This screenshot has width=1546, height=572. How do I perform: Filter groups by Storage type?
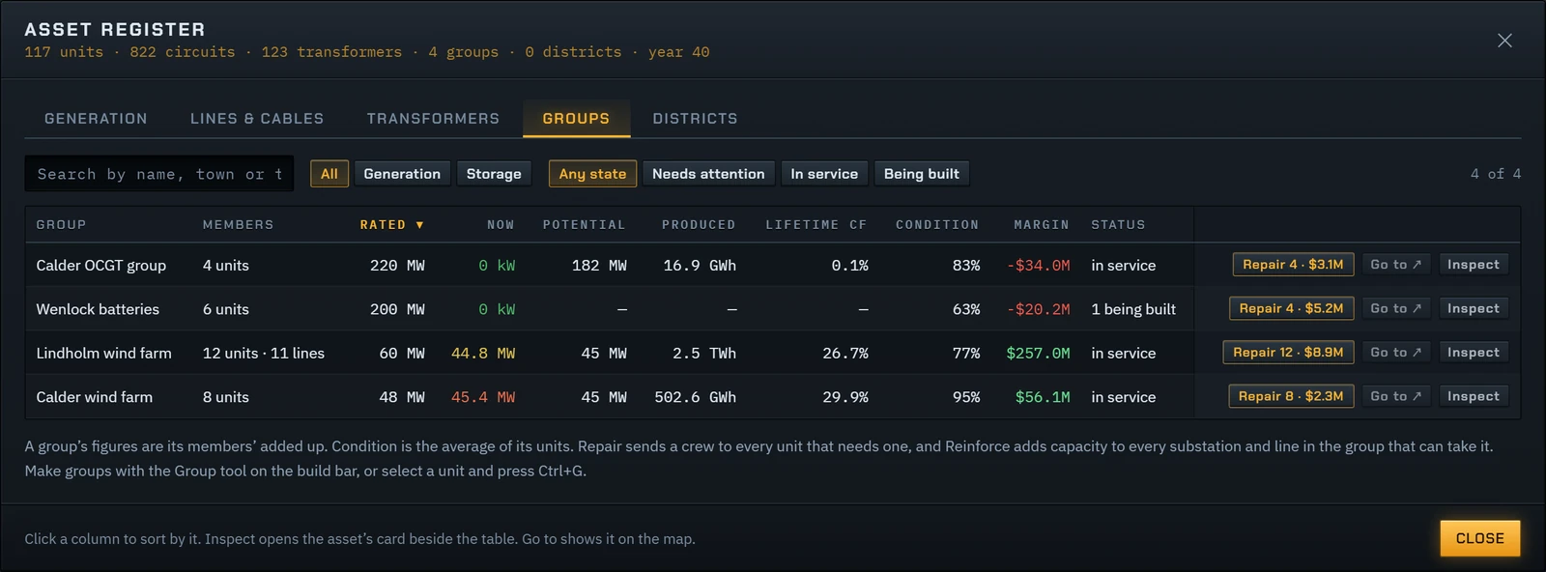click(x=494, y=174)
